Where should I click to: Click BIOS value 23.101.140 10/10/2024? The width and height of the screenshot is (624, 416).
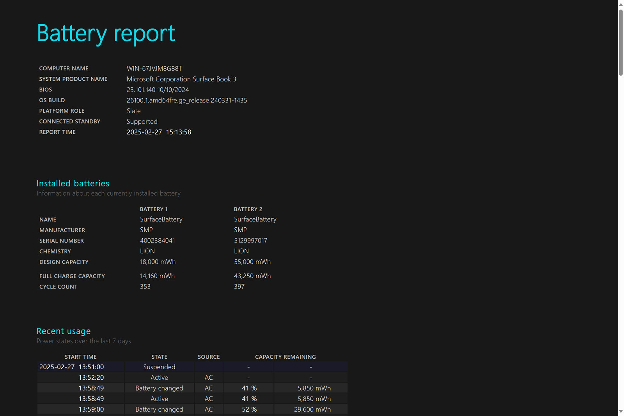coord(158,90)
